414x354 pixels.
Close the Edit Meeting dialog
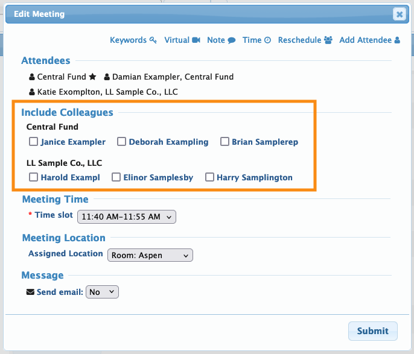coord(399,14)
